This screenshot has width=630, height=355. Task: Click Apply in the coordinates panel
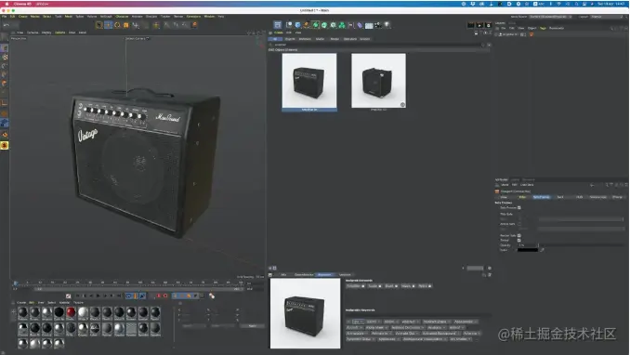click(x=253, y=326)
